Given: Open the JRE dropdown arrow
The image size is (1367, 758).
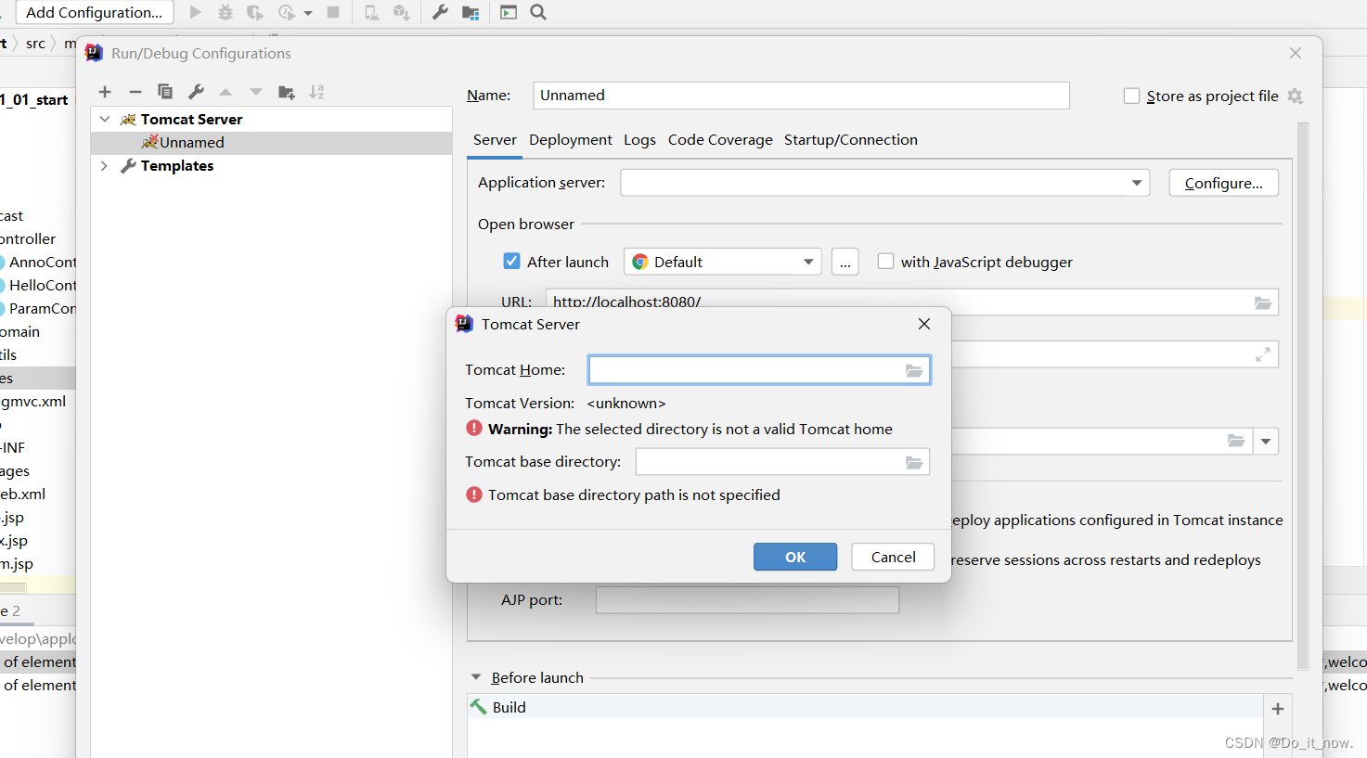Looking at the screenshot, I should (x=1266, y=441).
